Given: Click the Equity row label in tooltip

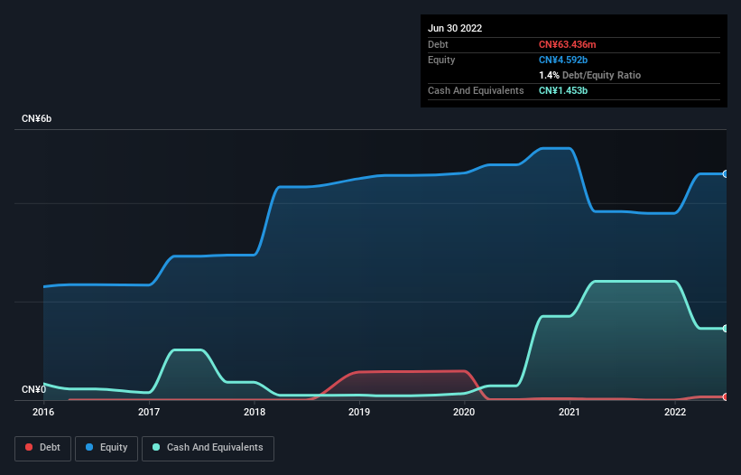Looking at the screenshot, I should coord(441,60).
